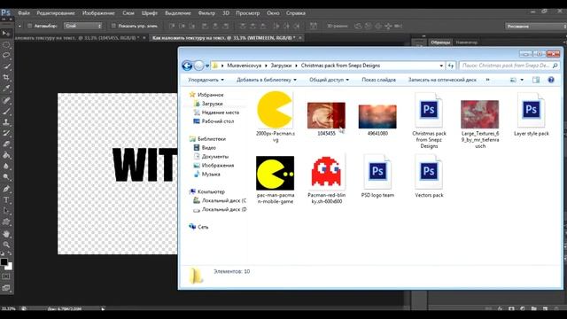
Task: Select the Clone Stamp tool
Action: 6,122
